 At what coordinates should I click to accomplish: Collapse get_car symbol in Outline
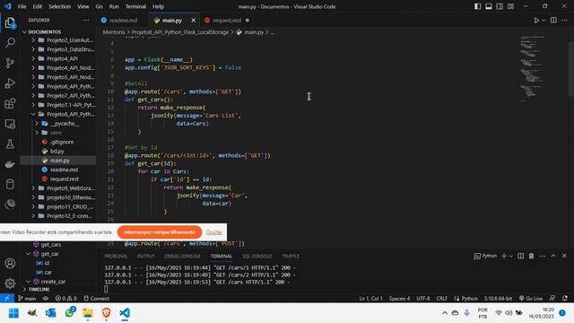(x=28, y=254)
